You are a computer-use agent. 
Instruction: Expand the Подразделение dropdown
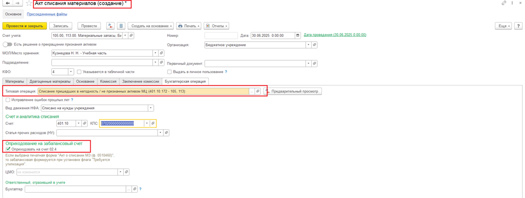point(155,62)
